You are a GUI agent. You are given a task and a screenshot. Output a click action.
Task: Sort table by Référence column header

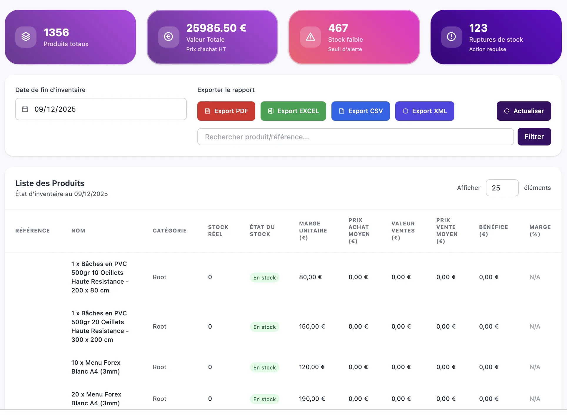[33, 231]
